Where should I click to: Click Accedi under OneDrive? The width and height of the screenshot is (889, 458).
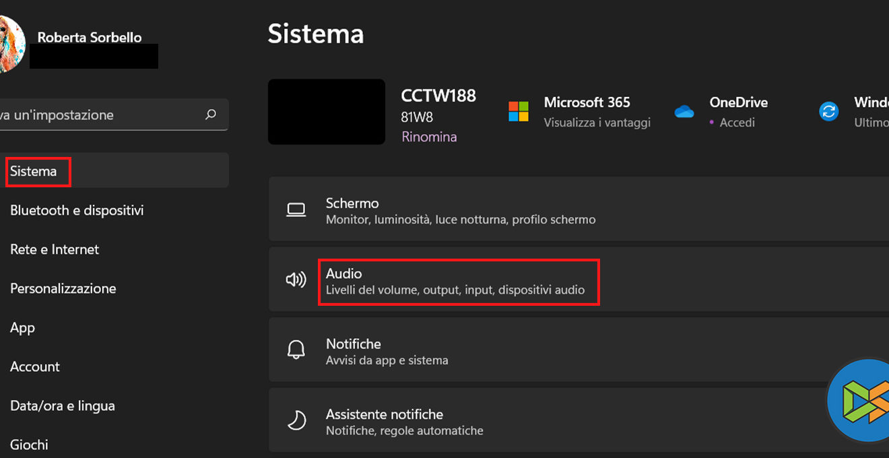coord(737,123)
